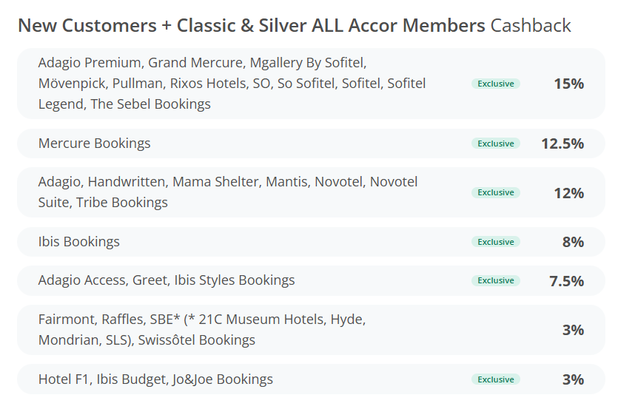Click the 12% cashback figure
Screen dimensions: 618x412
(x=568, y=192)
